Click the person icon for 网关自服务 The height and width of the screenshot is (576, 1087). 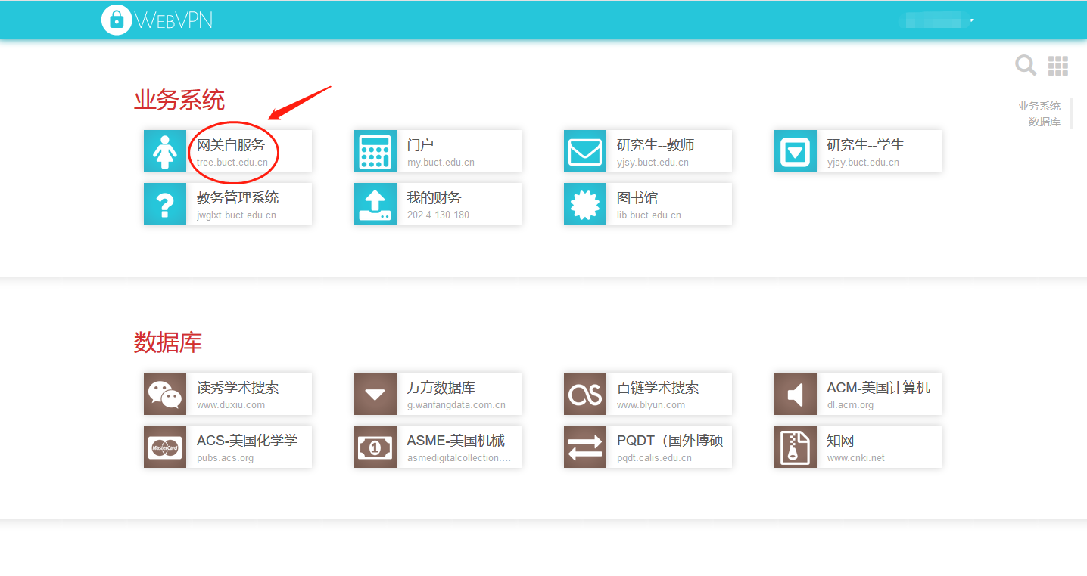click(x=165, y=151)
